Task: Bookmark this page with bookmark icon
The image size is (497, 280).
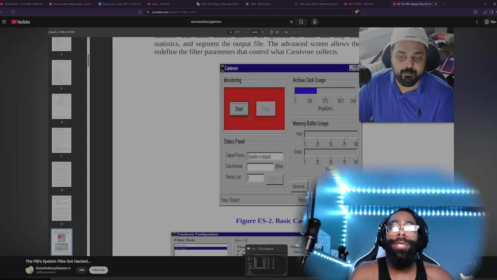Action: click(x=140, y=12)
